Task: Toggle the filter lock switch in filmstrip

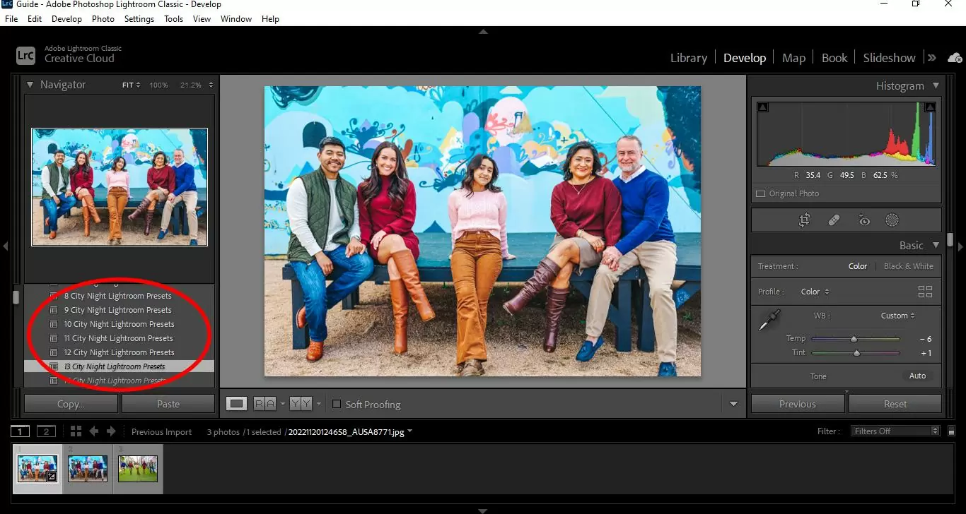Action: pyautogui.click(x=952, y=431)
